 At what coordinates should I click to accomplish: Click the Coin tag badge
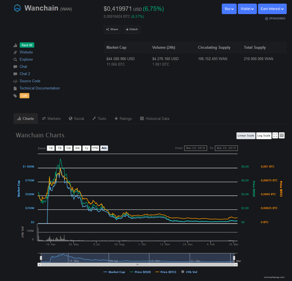click(24, 96)
